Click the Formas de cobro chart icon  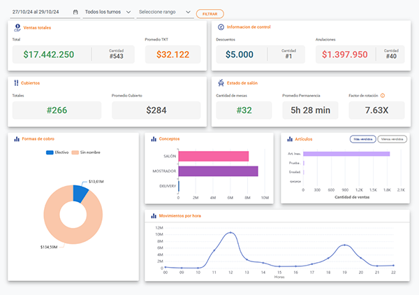[x=16, y=138]
